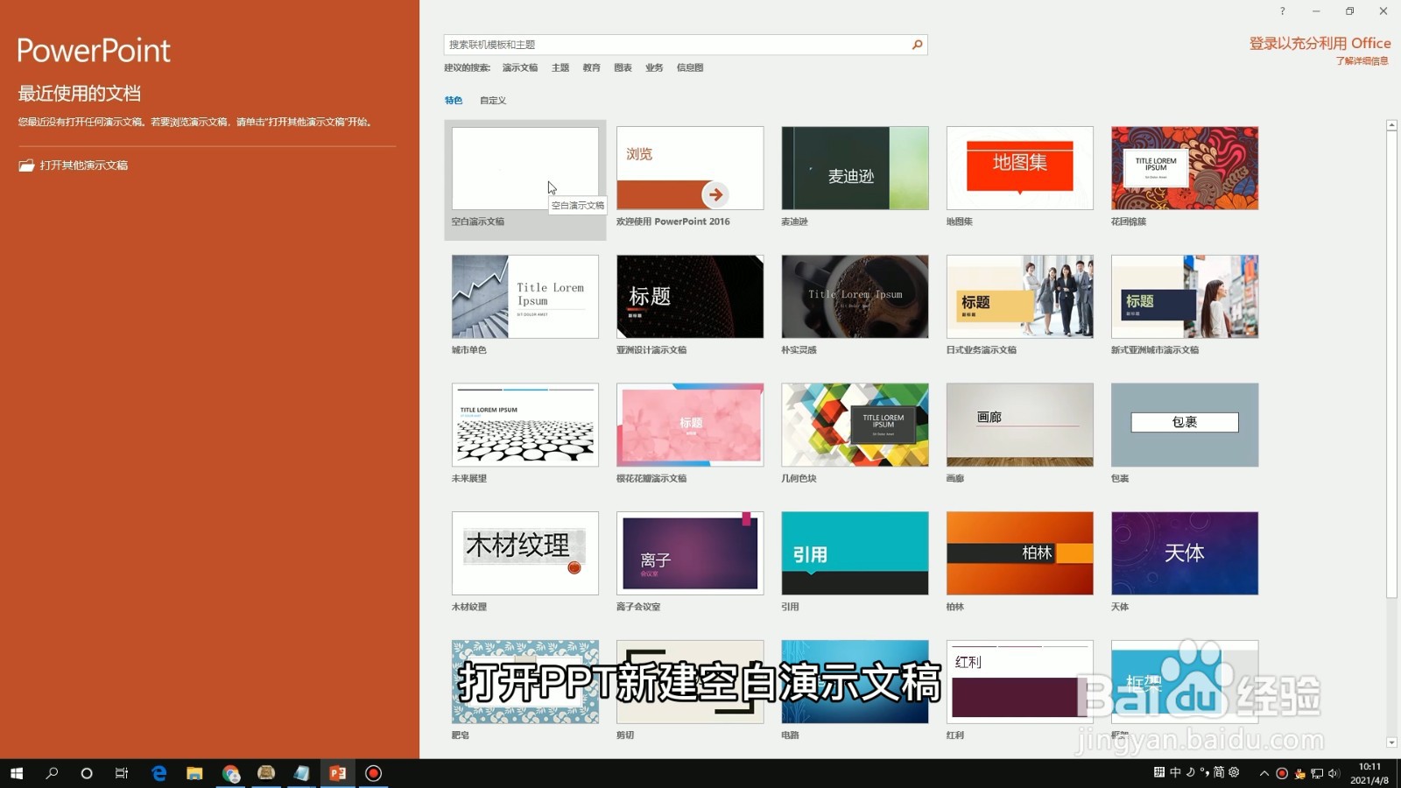Open the Windows Start menu
1401x788 pixels.
17,773
